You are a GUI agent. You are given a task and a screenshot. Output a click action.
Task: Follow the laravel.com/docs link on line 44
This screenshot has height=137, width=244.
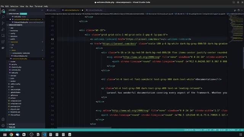coord(119,44)
